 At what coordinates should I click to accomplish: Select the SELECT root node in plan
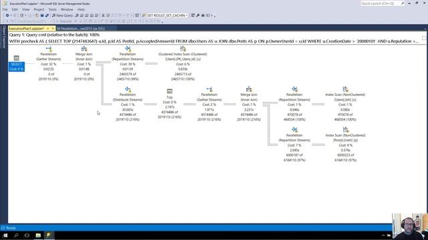pos(16,64)
